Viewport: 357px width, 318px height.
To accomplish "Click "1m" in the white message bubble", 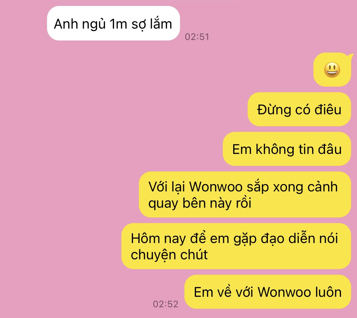I will pyautogui.click(x=118, y=24).
